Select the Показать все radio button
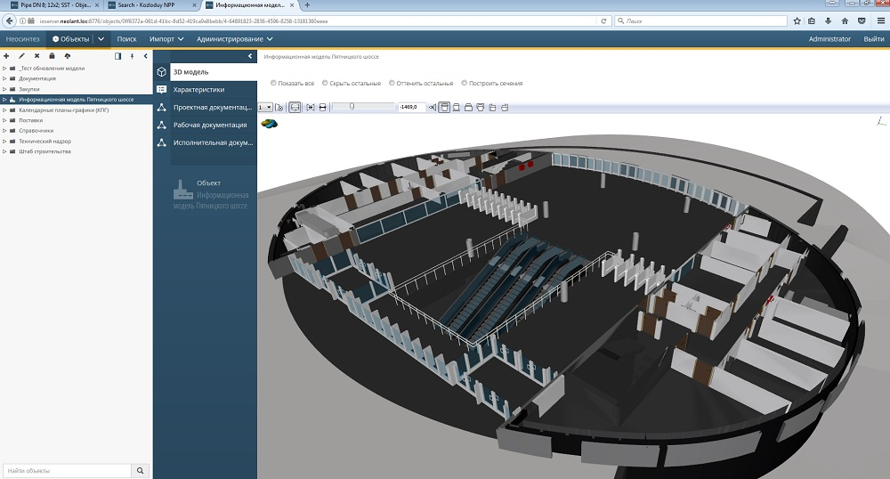Screen dimensions: 890x479 click(273, 83)
